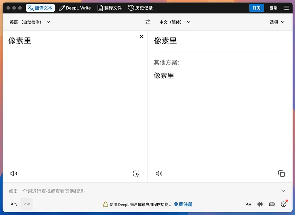Click the voice waveform icon
The height and width of the screenshot is (215, 295).
tap(260, 204)
